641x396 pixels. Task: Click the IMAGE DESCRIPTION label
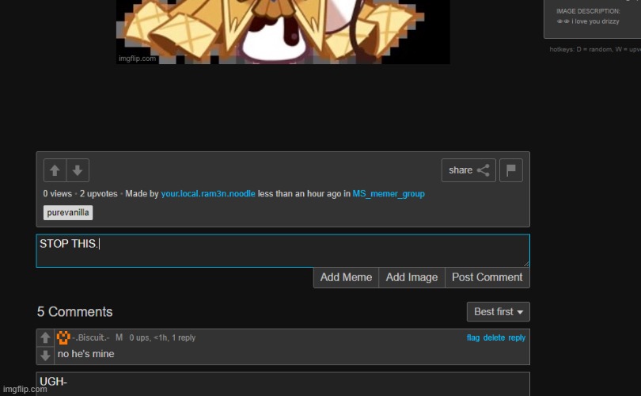[588, 11]
